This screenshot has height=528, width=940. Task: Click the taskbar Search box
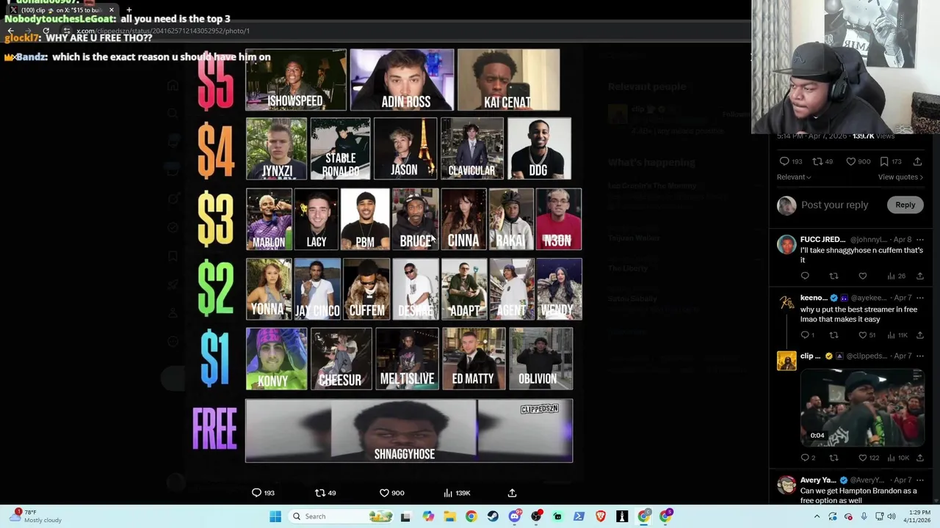pyautogui.click(x=340, y=516)
